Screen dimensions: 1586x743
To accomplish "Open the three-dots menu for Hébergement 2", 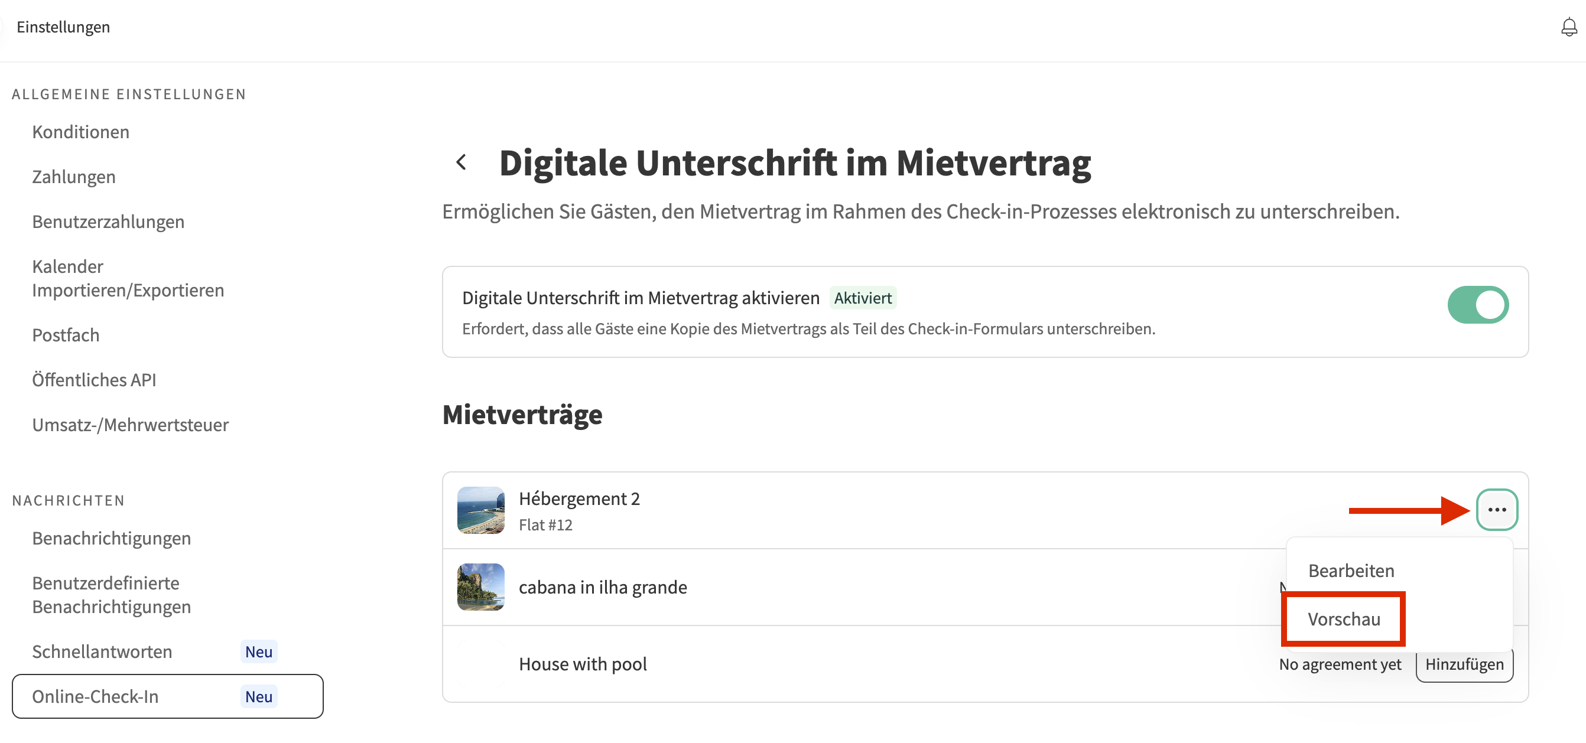I will pyautogui.click(x=1496, y=510).
